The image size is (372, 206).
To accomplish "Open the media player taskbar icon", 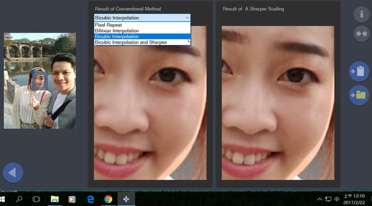I will [x=72, y=199].
